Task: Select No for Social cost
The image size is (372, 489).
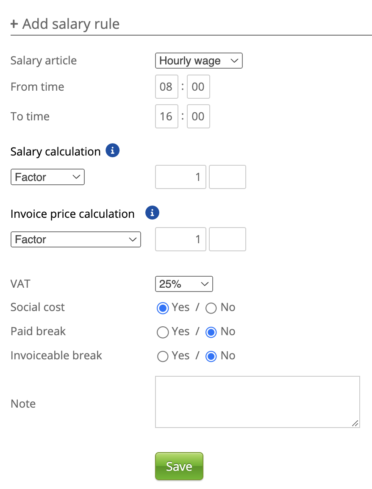Action: pos(211,308)
